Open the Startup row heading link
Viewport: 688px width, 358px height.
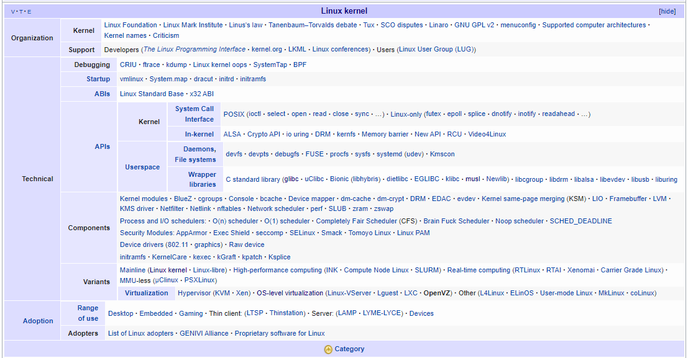tap(98, 79)
